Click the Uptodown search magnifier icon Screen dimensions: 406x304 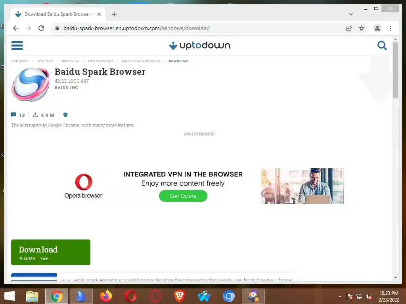(x=382, y=46)
